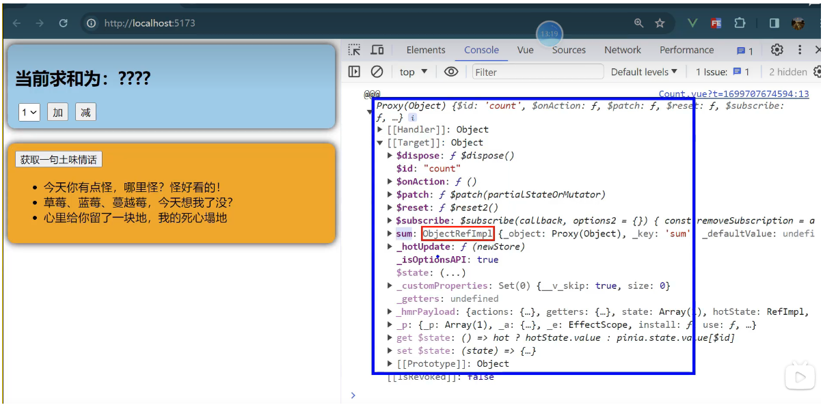Click the _isOptionsAPI: true row
This screenshot has height=418, width=823.
coord(448,260)
